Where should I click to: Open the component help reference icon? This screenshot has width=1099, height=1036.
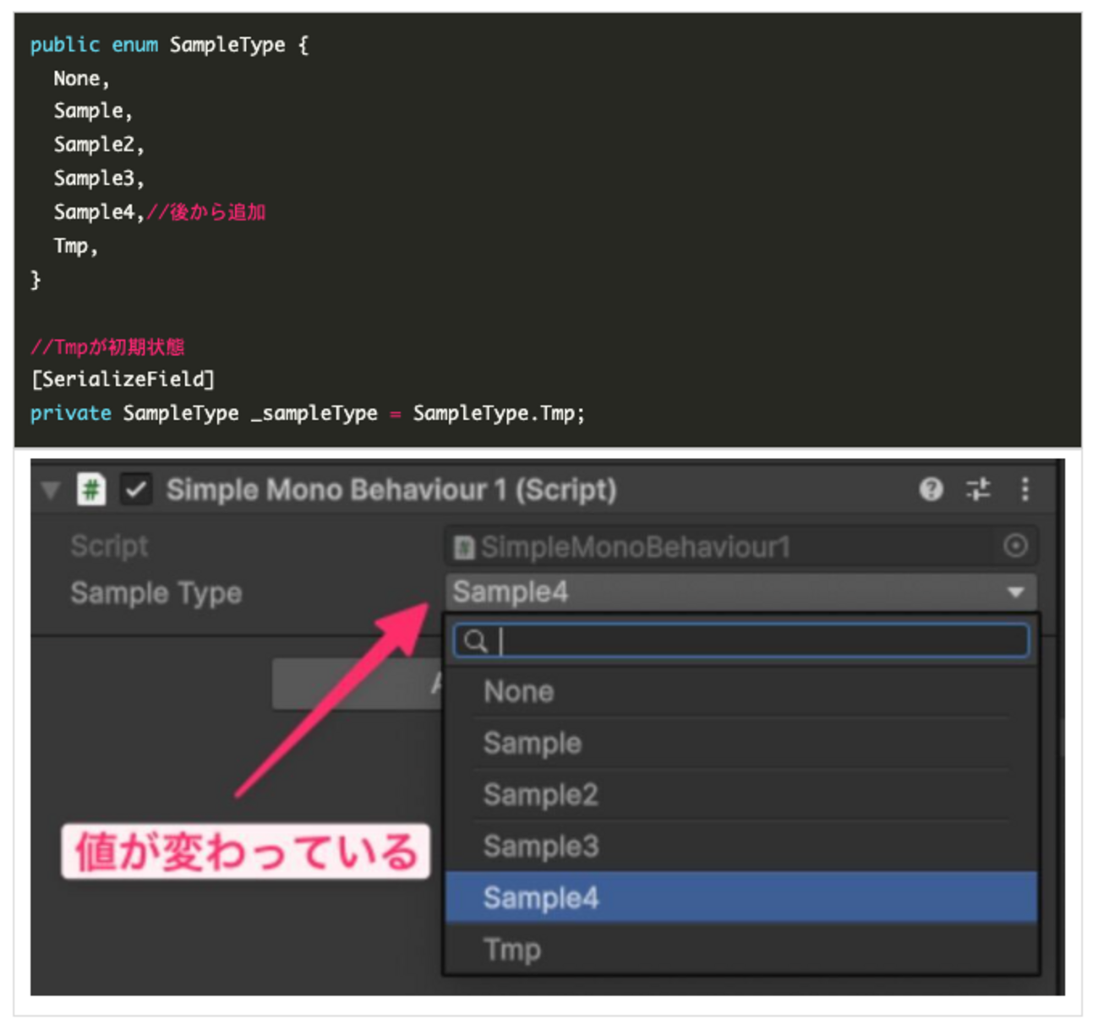[931, 489]
